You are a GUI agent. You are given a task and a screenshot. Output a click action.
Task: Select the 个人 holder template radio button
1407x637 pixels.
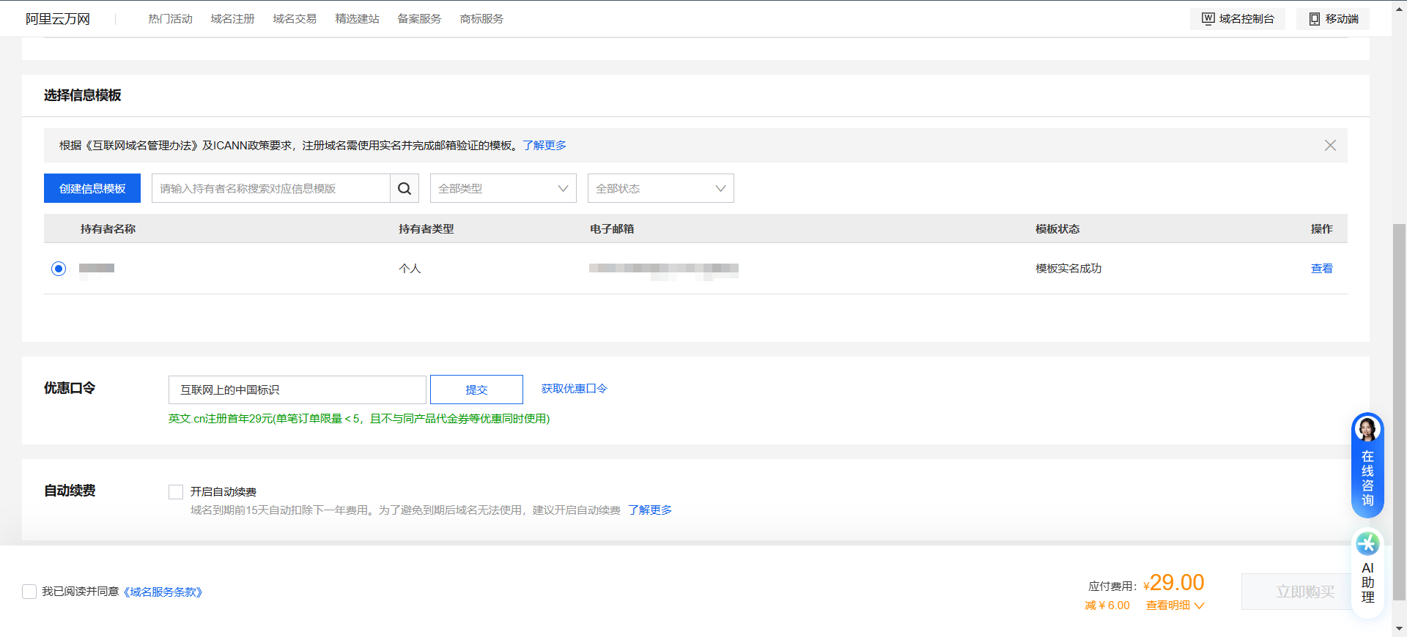click(x=59, y=269)
